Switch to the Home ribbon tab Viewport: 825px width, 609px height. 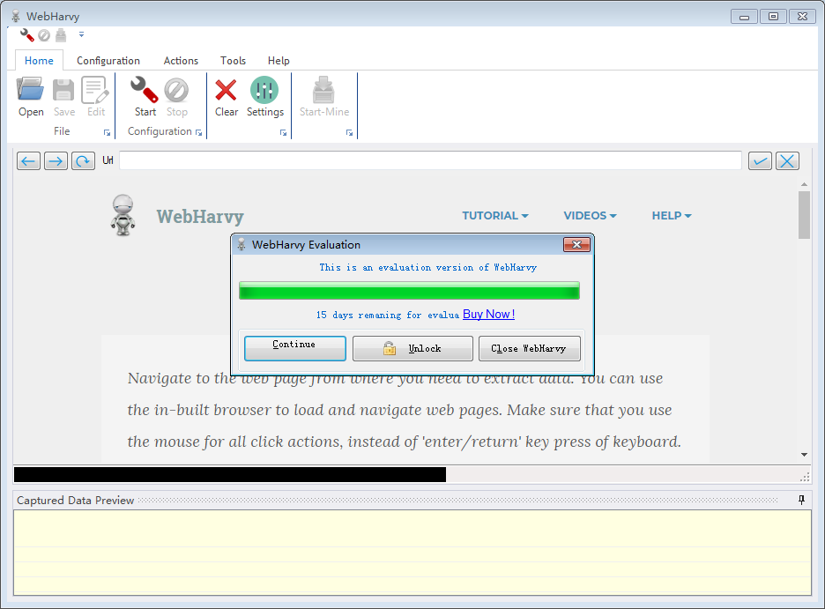pyautogui.click(x=39, y=61)
